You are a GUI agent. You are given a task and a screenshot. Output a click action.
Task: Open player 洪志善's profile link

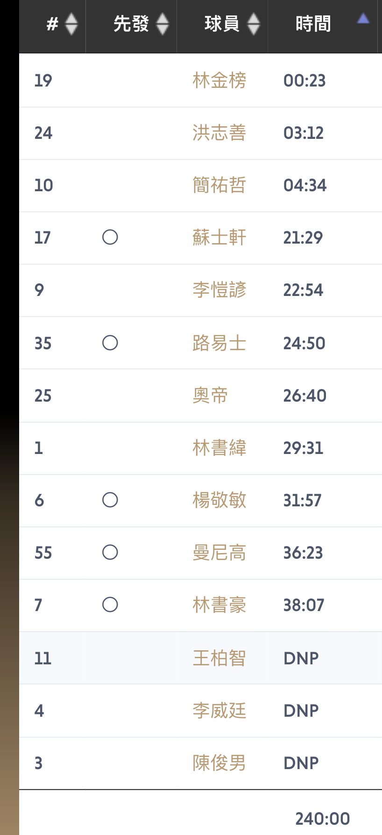tap(219, 133)
